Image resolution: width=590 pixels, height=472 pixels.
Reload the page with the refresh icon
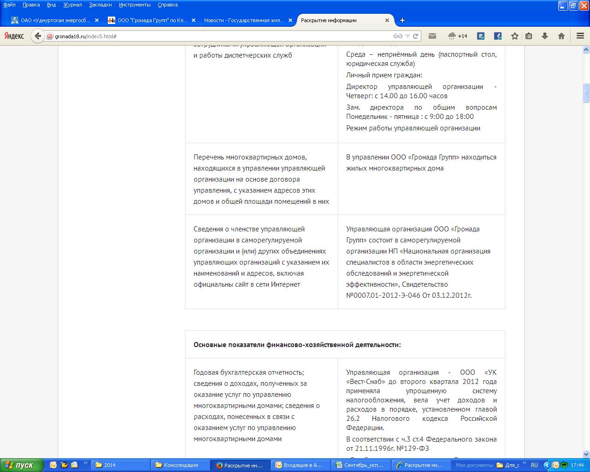tap(415, 36)
